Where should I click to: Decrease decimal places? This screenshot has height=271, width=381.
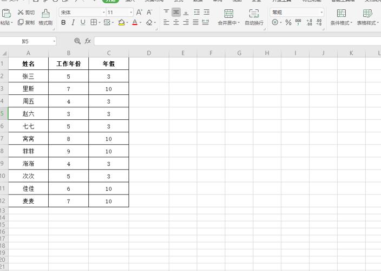[319, 22]
